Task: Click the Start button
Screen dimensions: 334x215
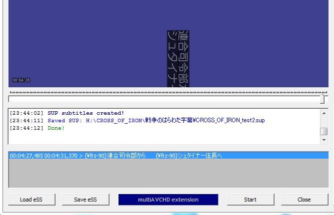Action: click(x=250, y=200)
